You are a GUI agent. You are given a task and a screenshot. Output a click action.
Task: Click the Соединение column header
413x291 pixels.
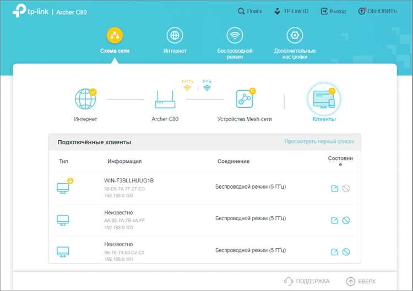point(233,161)
